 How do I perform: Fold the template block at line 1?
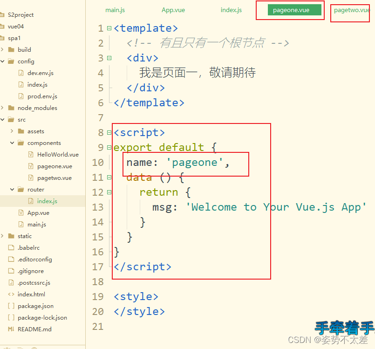coord(109,28)
